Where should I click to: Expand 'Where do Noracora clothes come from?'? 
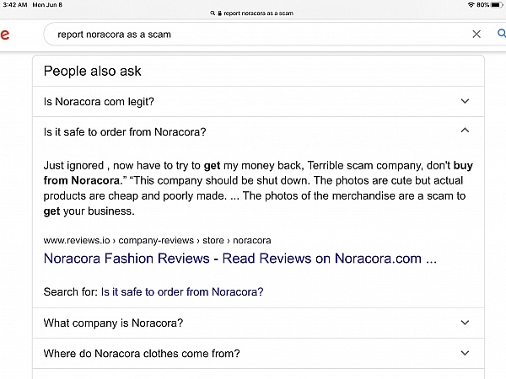[258, 354]
